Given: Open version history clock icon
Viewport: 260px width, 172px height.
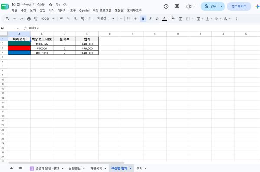Looking at the screenshot, I should (166, 6).
